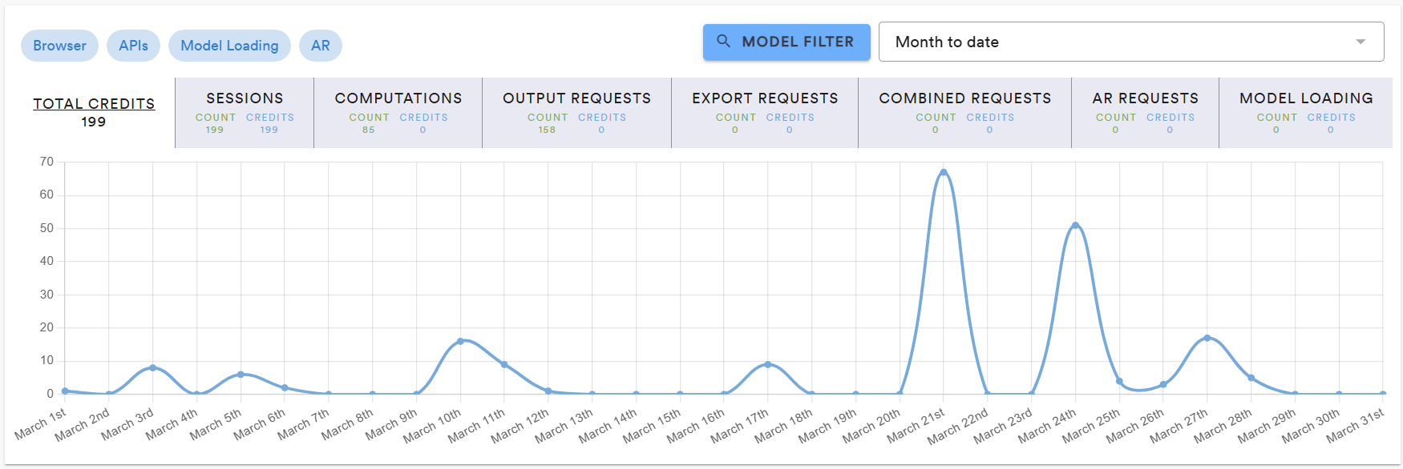
Task: Open the Month to date period selector
Action: (1130, 42)
